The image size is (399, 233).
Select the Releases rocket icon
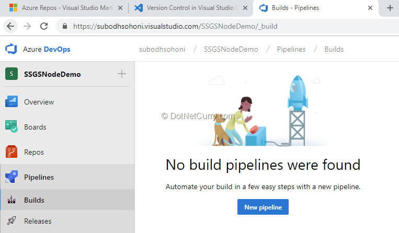pyautogui.click(x=12, y=220)
